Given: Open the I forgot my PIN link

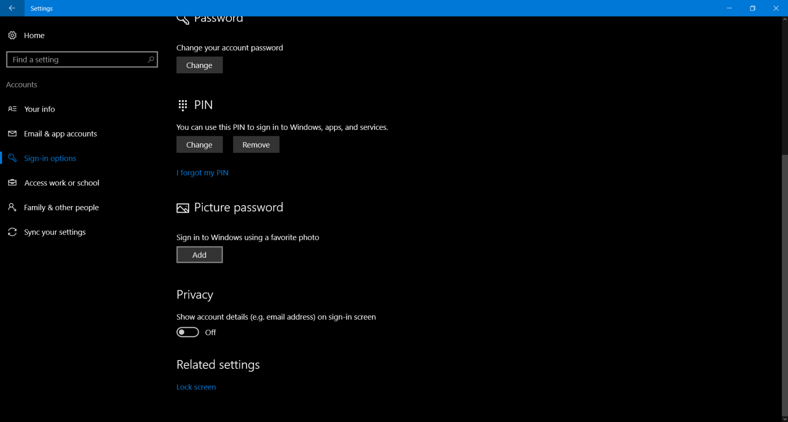Looking at the screenshot, I should [202, 172].
